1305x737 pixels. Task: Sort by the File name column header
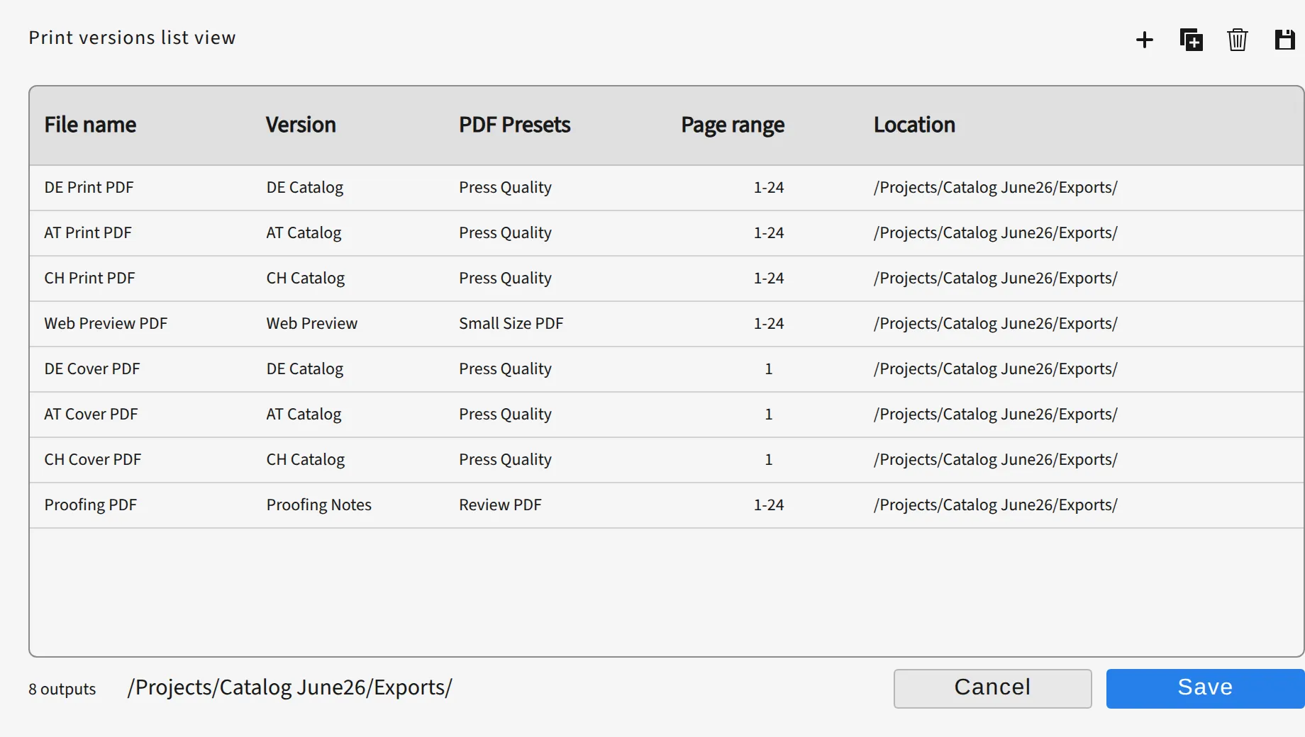click(90, 125)
